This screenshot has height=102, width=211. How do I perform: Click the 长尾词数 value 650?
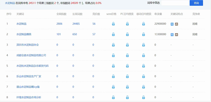(x=75, y=34)
